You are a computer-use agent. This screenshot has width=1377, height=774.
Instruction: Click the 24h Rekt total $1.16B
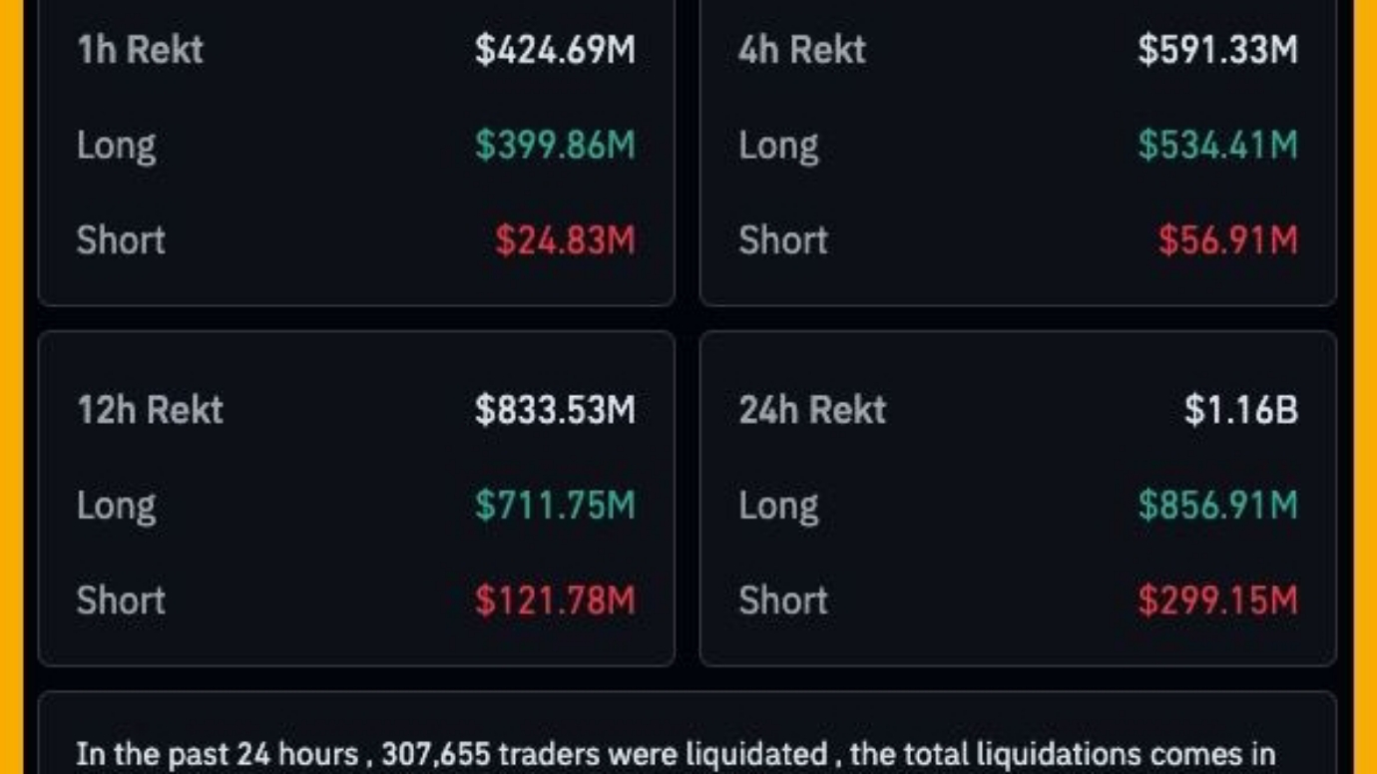coord(1241,410)
